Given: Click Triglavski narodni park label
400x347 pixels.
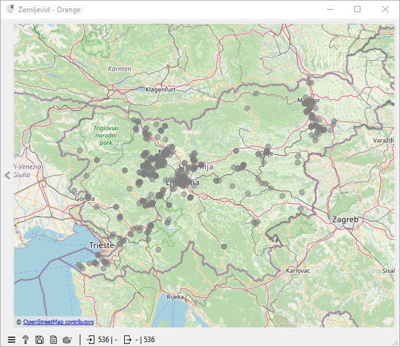Looking at the screenshot, I should click(107, 136).
